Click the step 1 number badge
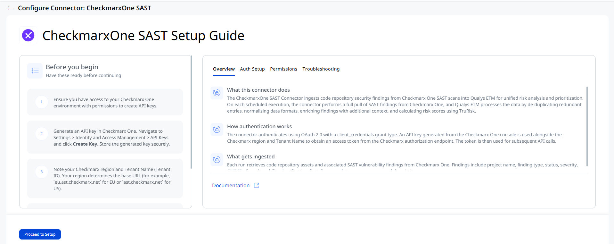614x244 pixels. (x=42, y=102)
